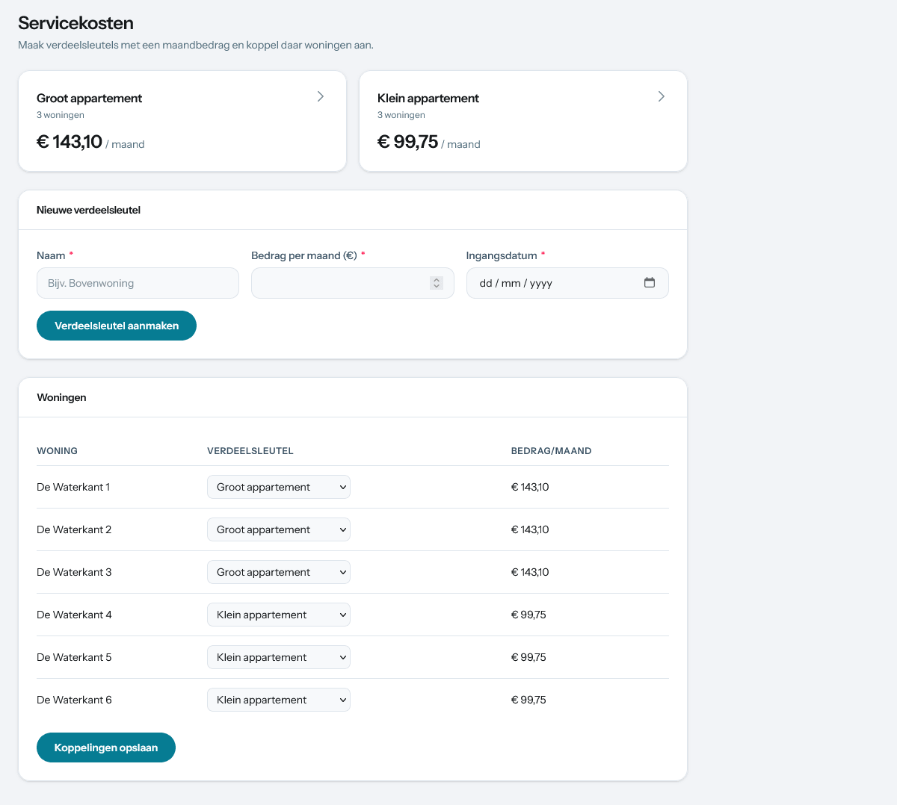Click the Bedrag per maand stepper arrows
The width and height of the screenshot is (897, 805).
437,283
